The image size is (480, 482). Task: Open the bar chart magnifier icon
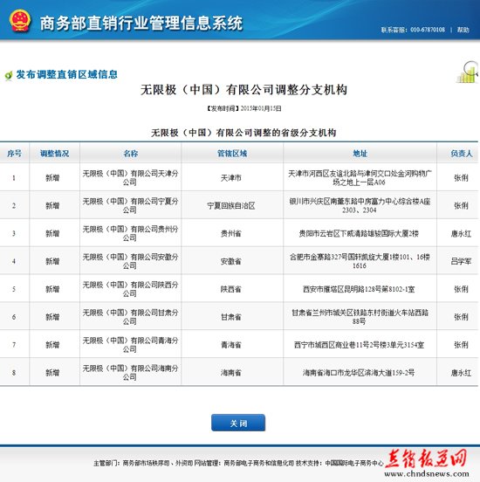[x=468, y=72]
